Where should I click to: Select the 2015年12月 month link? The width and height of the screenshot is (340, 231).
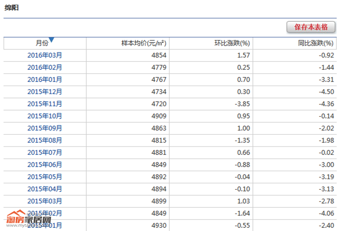44,92
